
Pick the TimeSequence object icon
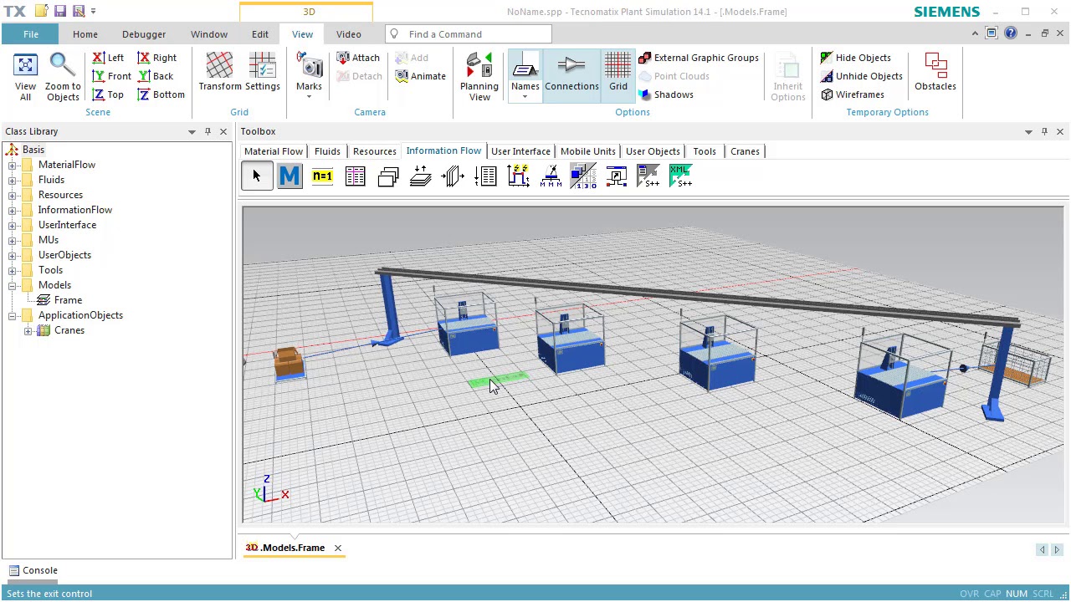click(485, 176)
